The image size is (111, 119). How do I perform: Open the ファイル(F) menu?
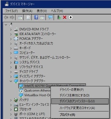[x=11, y=11]
